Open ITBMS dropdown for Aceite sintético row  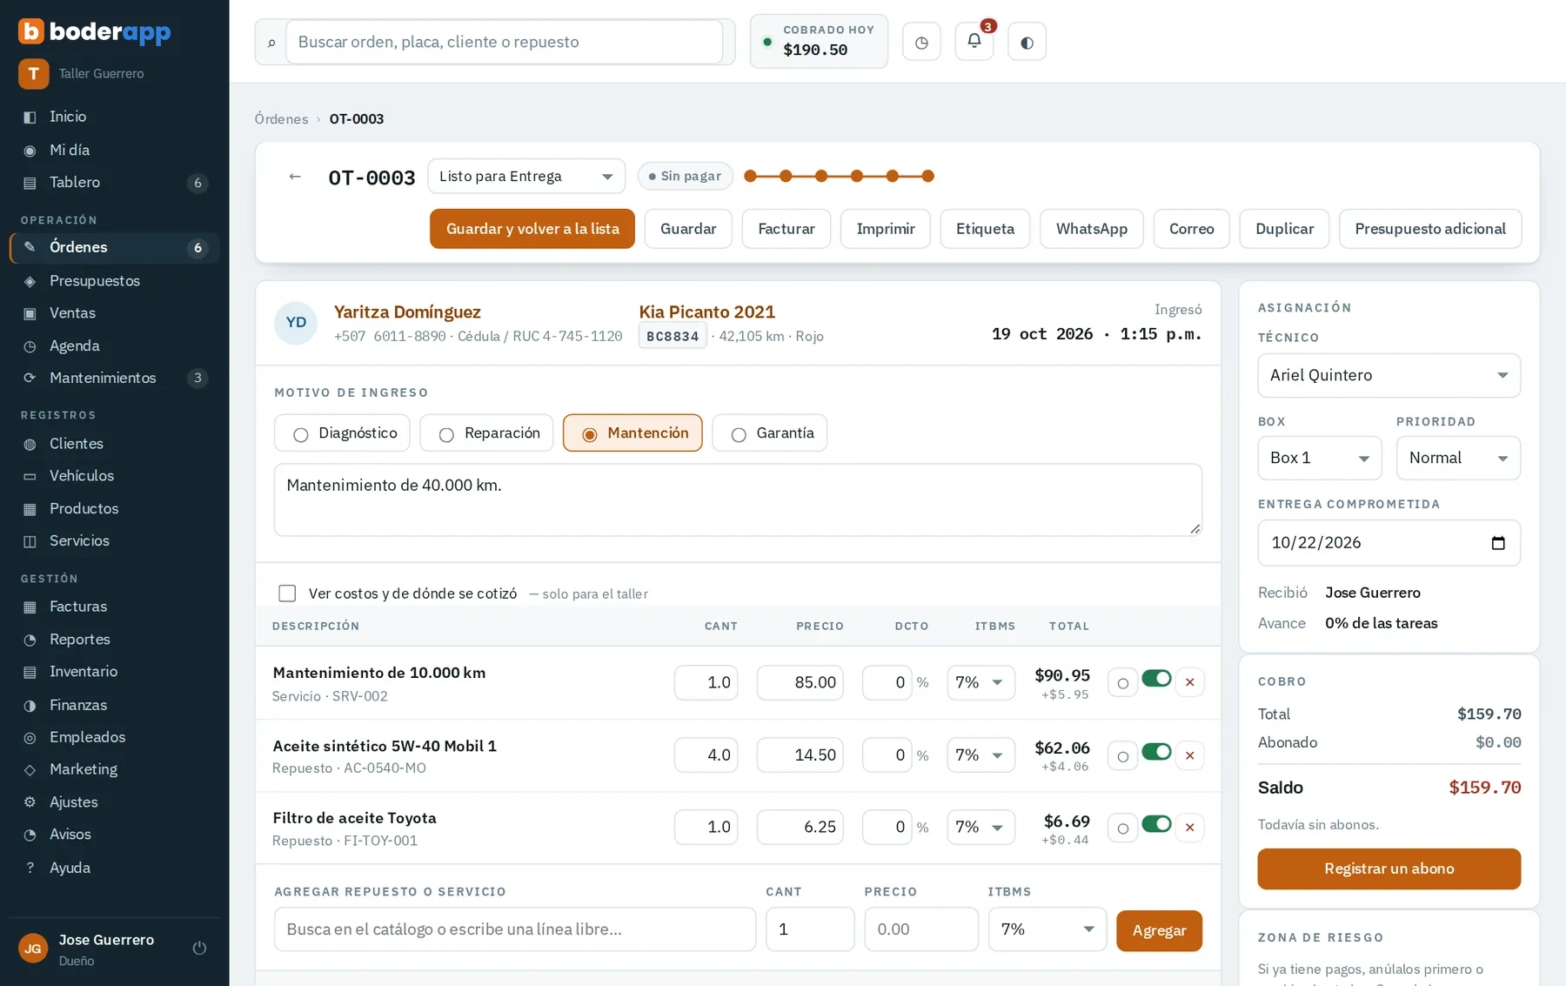pos(980,755)
